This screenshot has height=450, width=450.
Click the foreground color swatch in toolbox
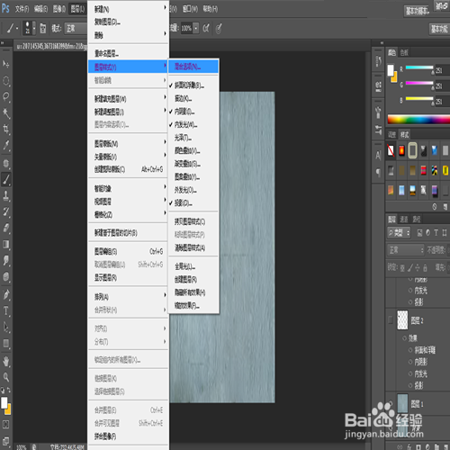[x=4, y=402]
